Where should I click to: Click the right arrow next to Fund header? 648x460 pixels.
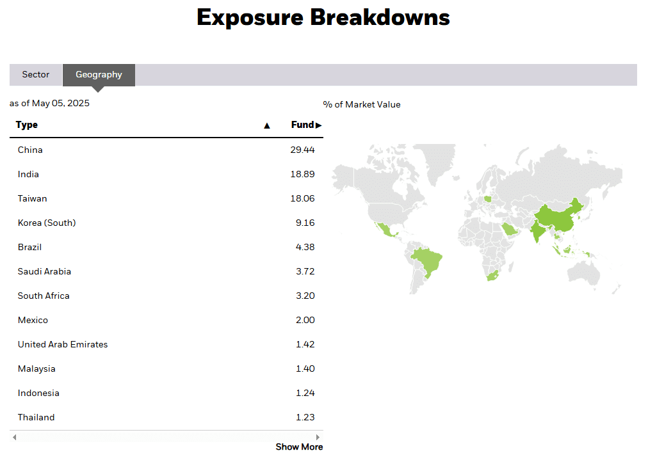[x=319, y=125]
